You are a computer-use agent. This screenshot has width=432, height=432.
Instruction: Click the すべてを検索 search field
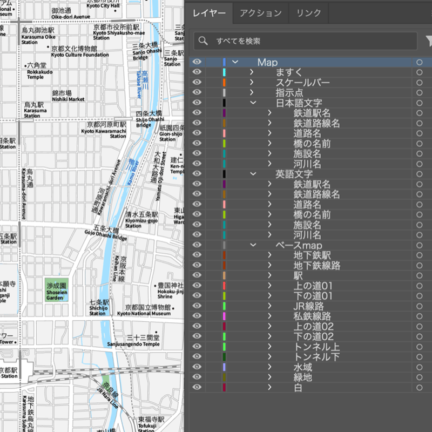click(305, 41)
